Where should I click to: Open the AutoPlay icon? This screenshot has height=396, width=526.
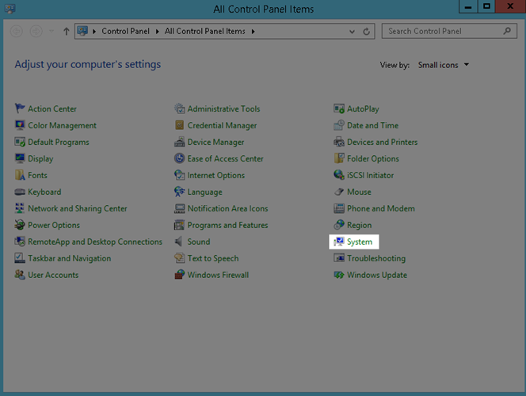(x=339, y=109)
